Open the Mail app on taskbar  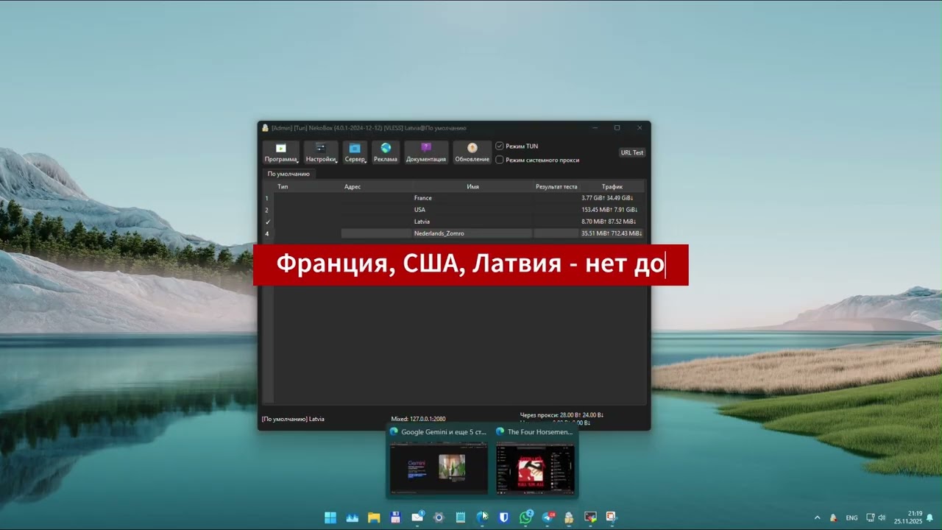pos(417,517)
